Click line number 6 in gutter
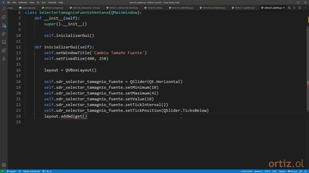This screenshot has height=173, width=309. (19, 12)
